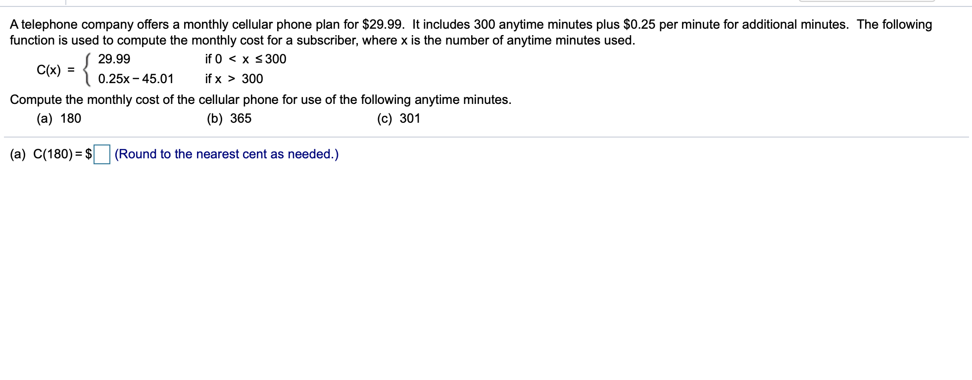Screen dimensions: 972x380
Task: Click the condition "if x > 300"
Action: point(233,78)
